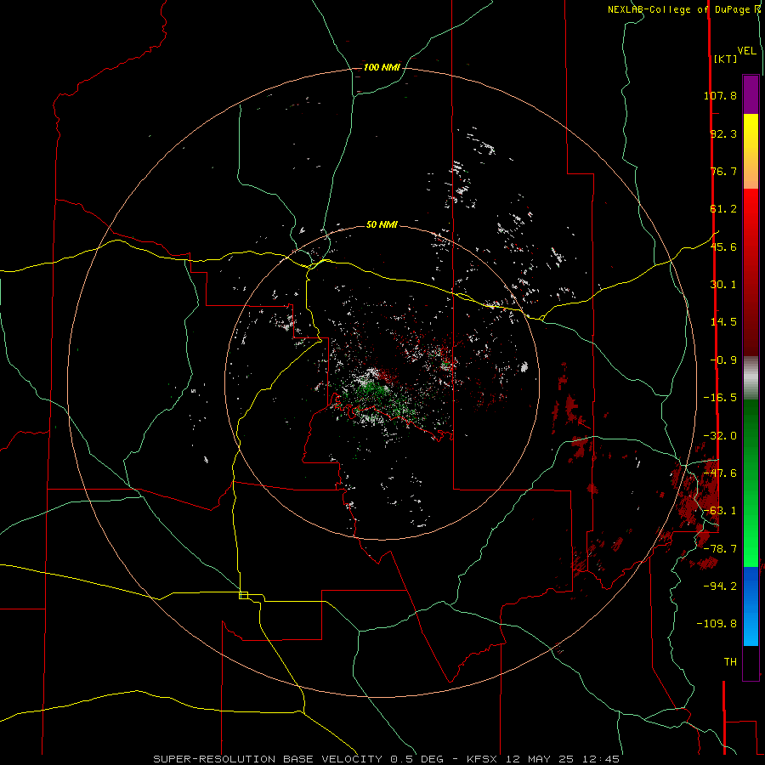Click the NEXLAB-College of DuPage title text

tap(683, 9)
